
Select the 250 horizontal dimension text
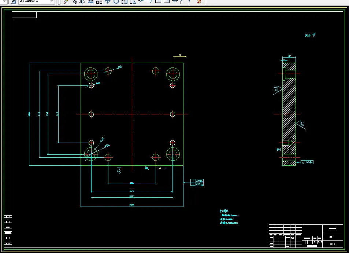coord(132,205)
